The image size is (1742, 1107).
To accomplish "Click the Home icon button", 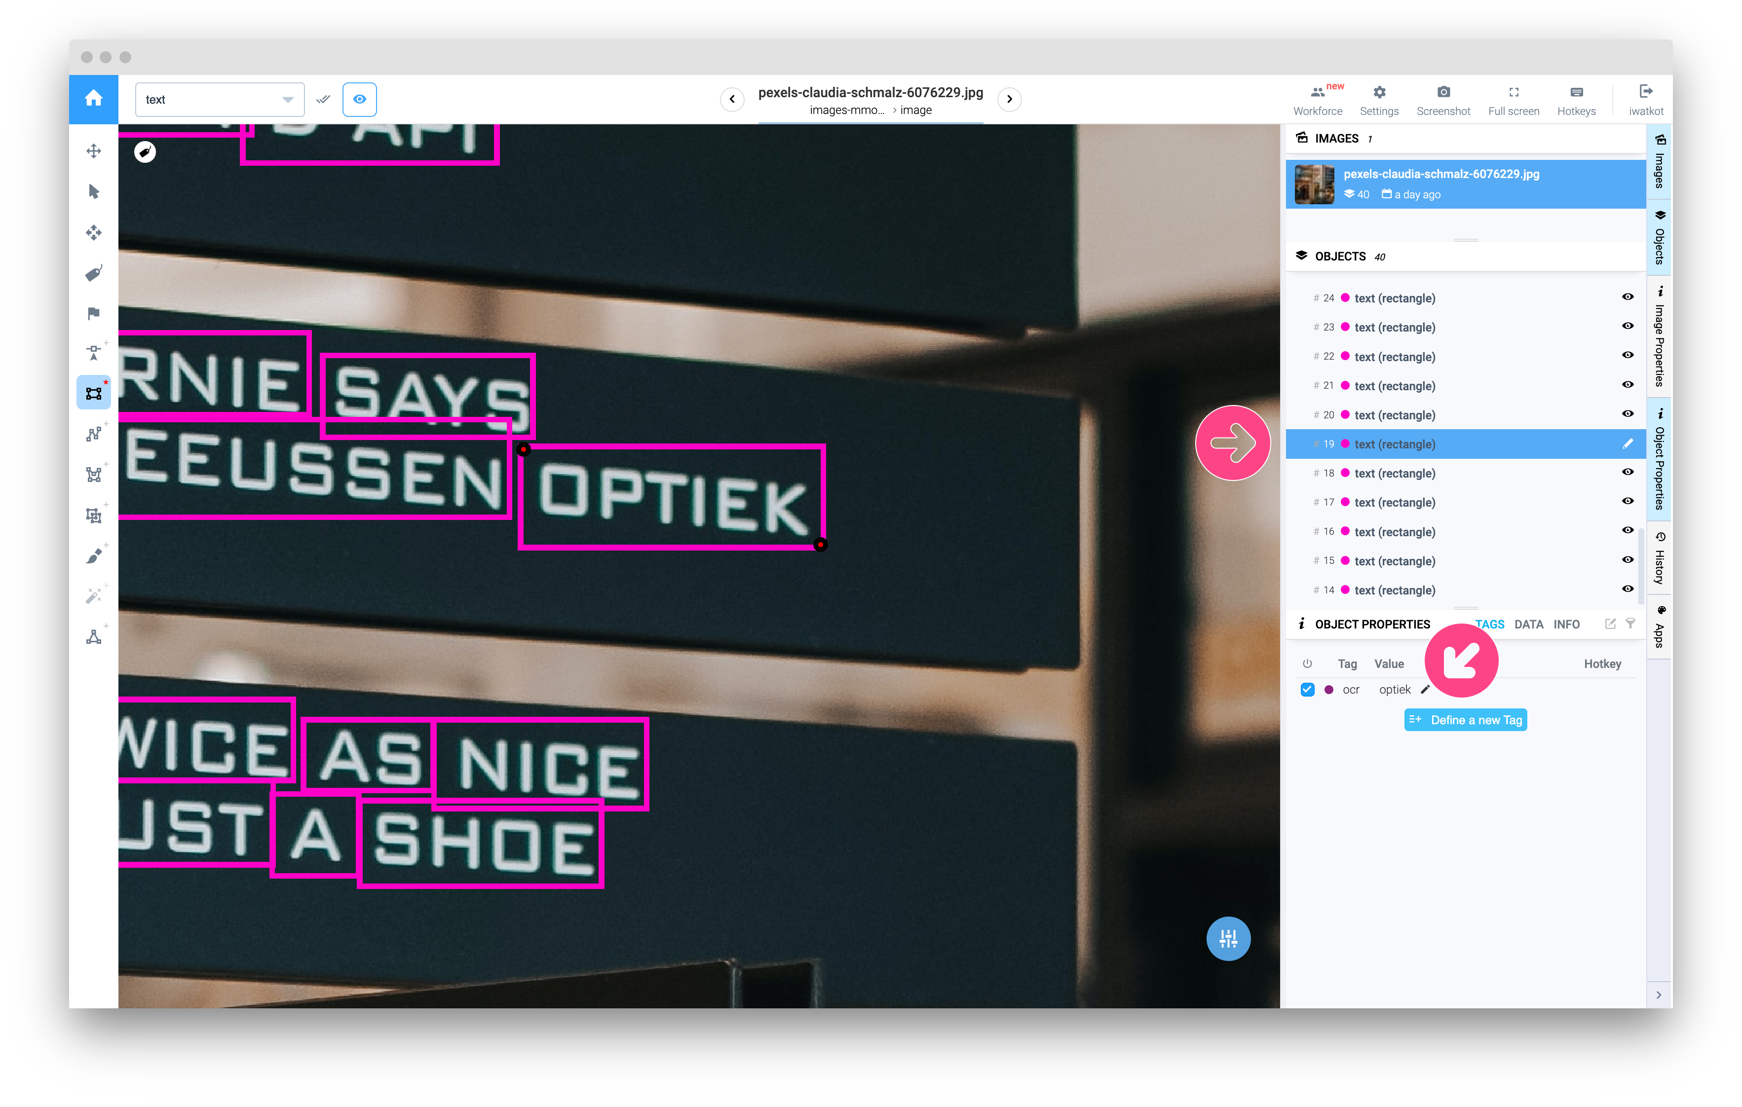I will pyautogui.click(x=93, y=99).
